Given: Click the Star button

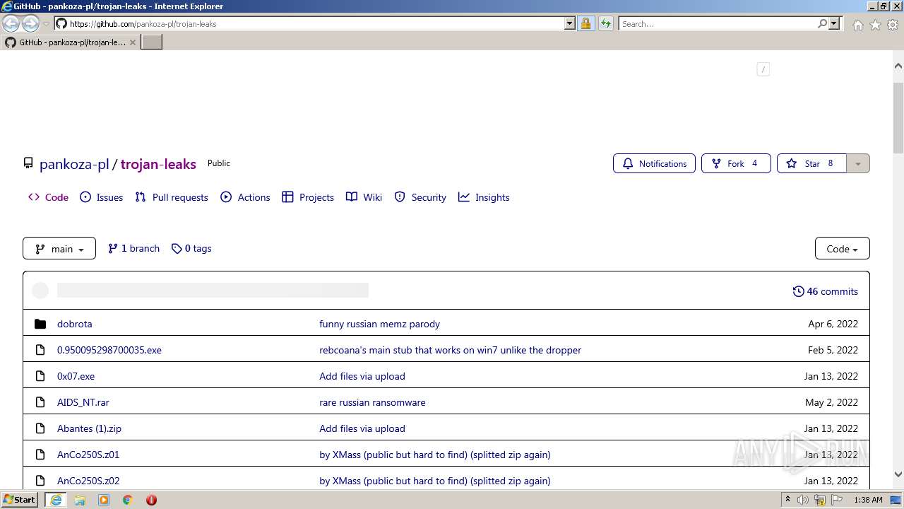Looking at the screenshot, I should 811,163.
